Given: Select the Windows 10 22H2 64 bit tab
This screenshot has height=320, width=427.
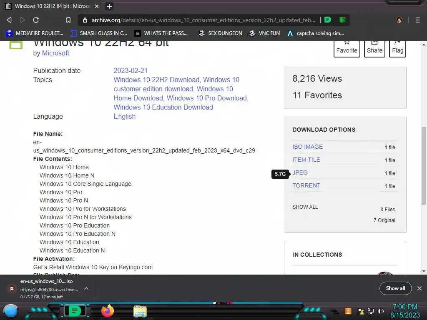Looking at the screenshot, I should point(52,6).
